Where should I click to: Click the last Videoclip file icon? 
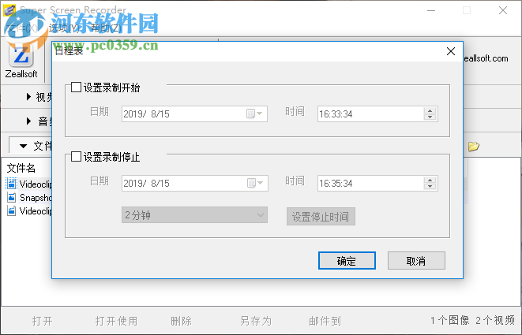pos(11,210)
